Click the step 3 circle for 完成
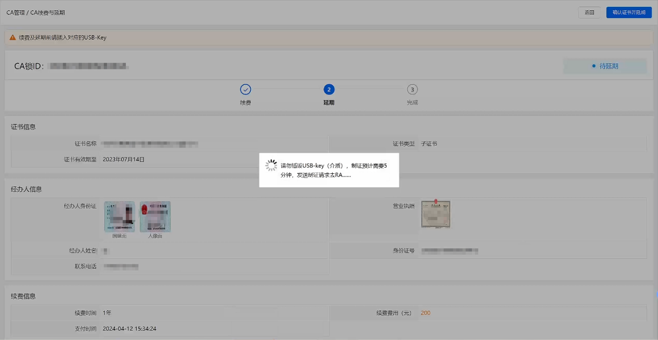 click(x=412, y=90)
